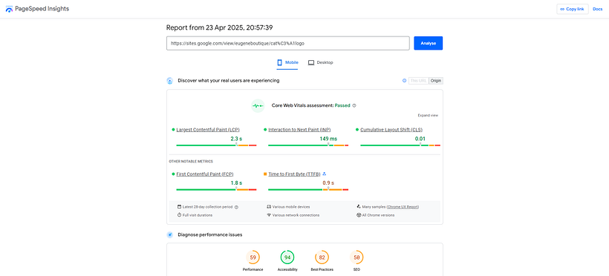Click devices icon beside Various mobile devices
609x276 pixels.
tap(269, 207)
